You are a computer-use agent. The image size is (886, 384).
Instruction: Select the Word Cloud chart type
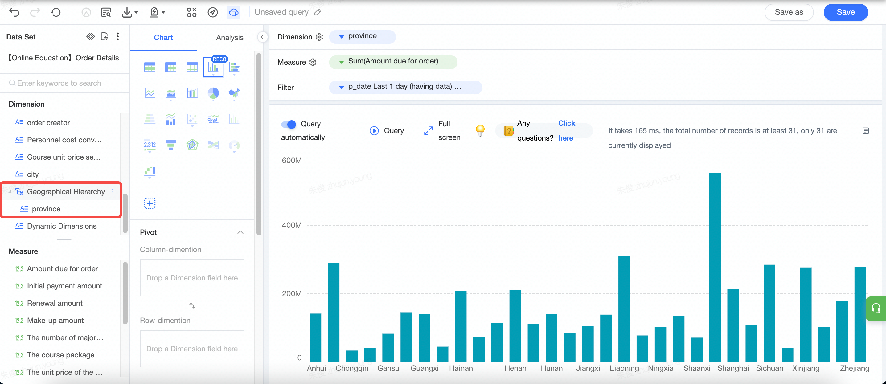[213, 119]
